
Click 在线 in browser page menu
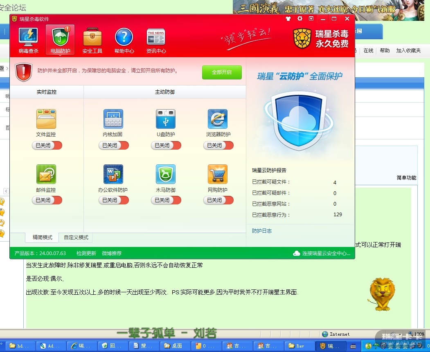tap(368, 51)
